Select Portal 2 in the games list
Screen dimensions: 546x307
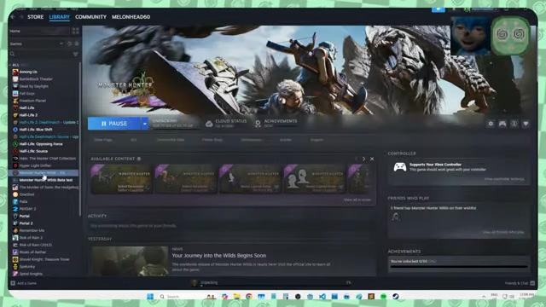click(x=26, y=223)
